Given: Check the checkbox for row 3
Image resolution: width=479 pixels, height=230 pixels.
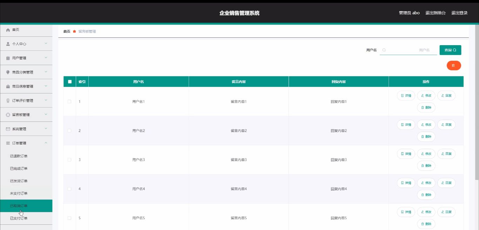Looking at the screenshot, I should point(69,160).
